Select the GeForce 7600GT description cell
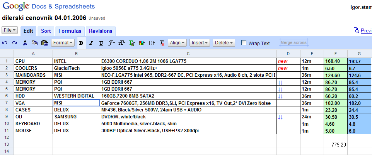Screen dimensions: 372x155 (x=188, y=103)
